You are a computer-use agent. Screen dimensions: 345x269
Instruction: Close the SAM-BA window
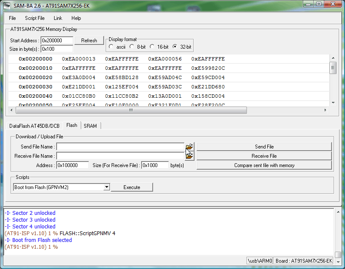(x=333, y=4)
